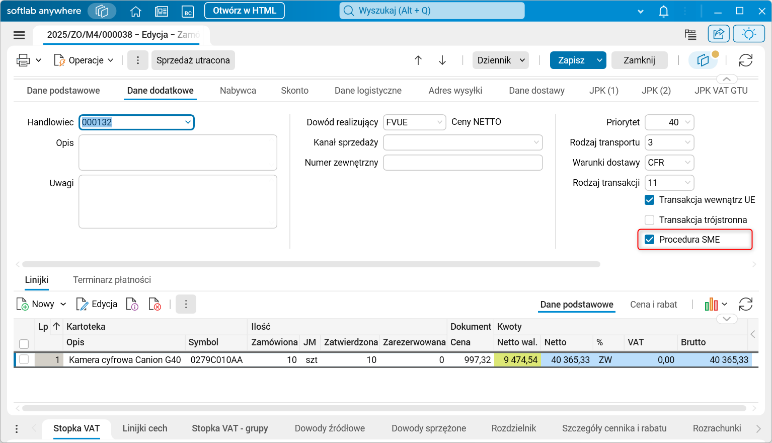The image size is (772, 443).
Task: Click the Sprzedaż utracona button
Action: pyautogui.click(x=193, y=60)
